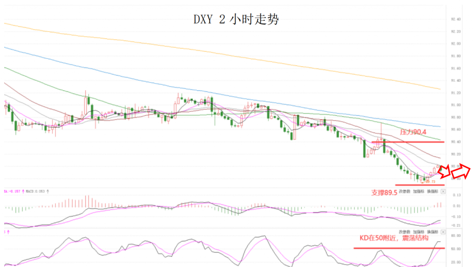Click 换指标 in the MACD panel
Screen dimensions: 473x267
click(432, 191)
